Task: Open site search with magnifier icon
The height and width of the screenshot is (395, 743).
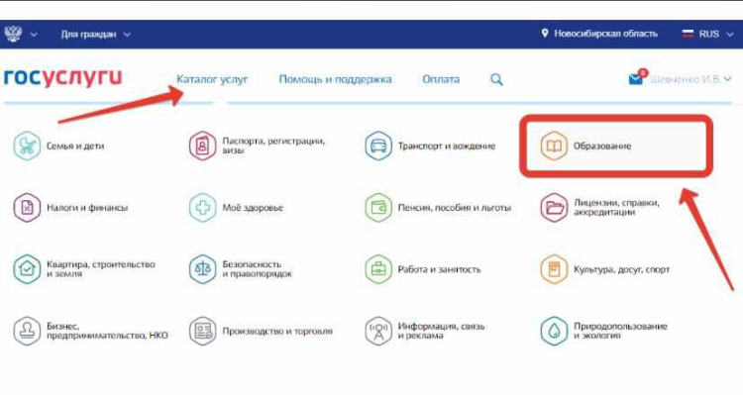Action: (x=496, y=79)
